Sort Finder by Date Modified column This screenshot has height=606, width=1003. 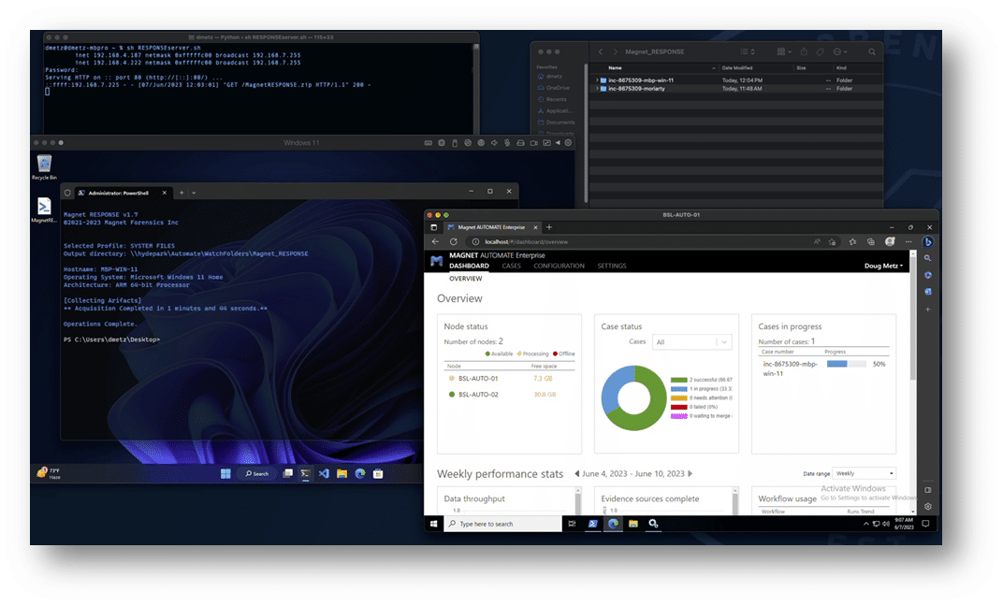coord(737,67)
